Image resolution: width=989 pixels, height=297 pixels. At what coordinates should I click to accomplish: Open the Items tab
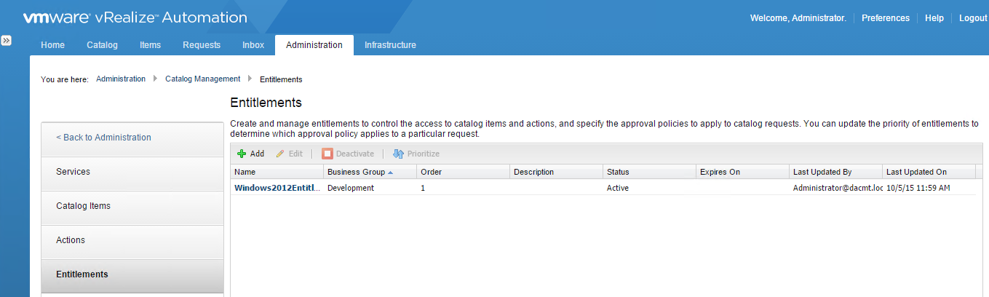[x=150, y=45]
